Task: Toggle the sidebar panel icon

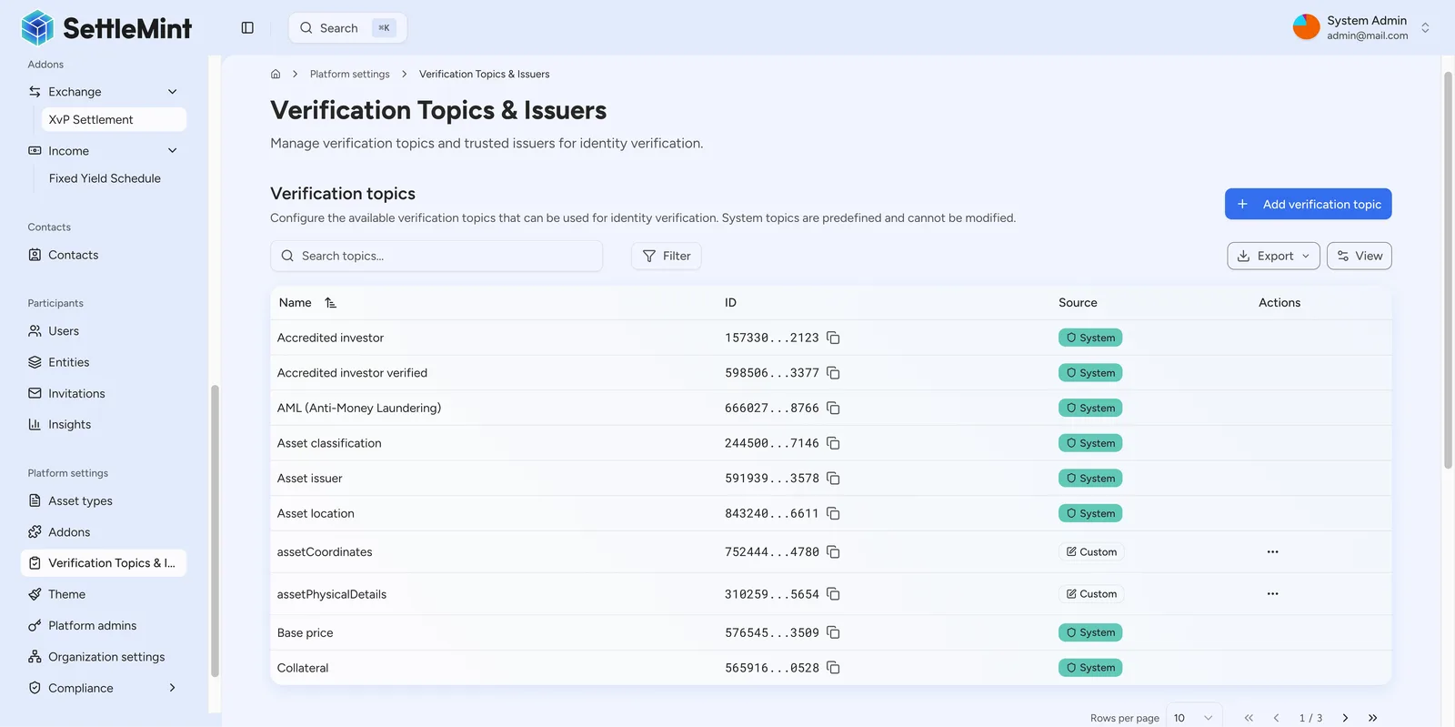Action: point(247,28)
